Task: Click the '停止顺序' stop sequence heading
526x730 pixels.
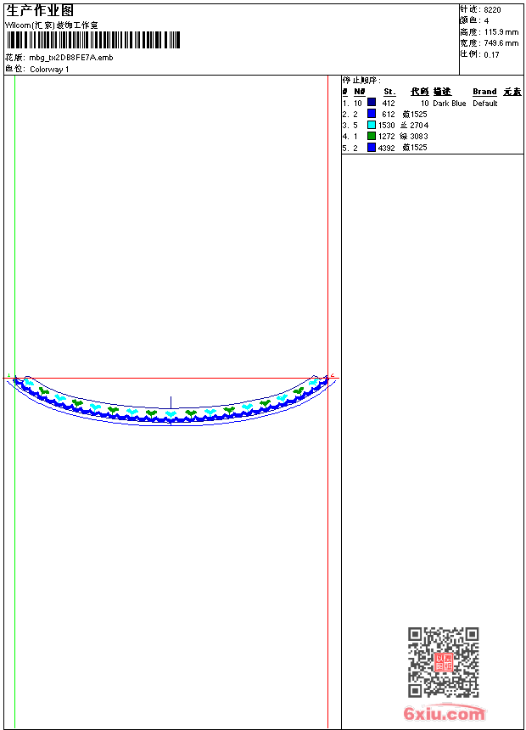Action: pyautogui.click(x=361, y=81)
